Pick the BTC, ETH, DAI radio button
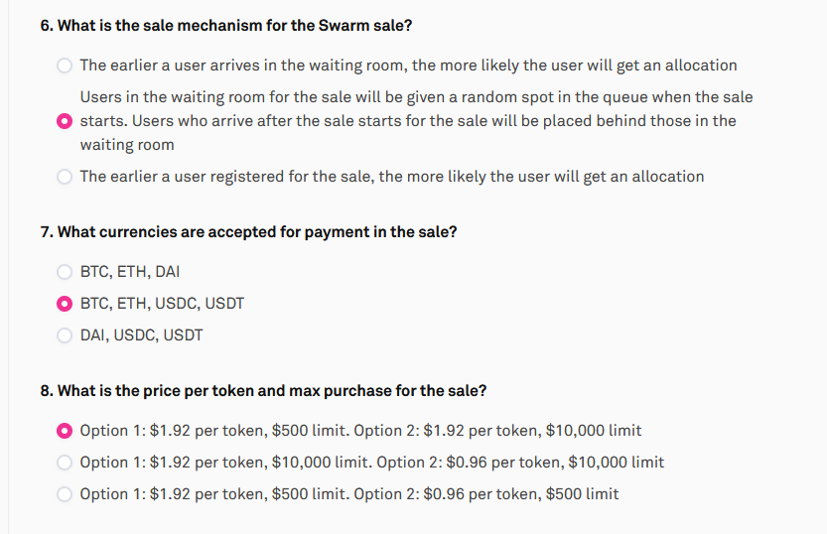The height and width of the screenshot is (534, 827). [x=65, y=272]
